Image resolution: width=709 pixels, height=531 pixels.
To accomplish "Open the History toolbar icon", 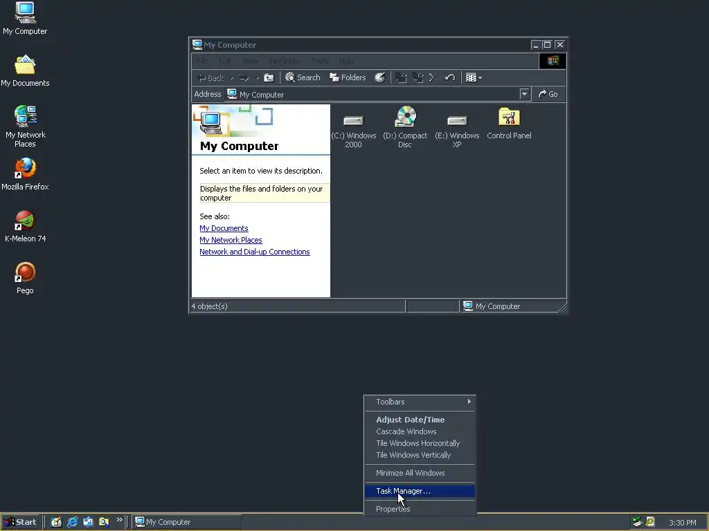I will click(380, 77).
